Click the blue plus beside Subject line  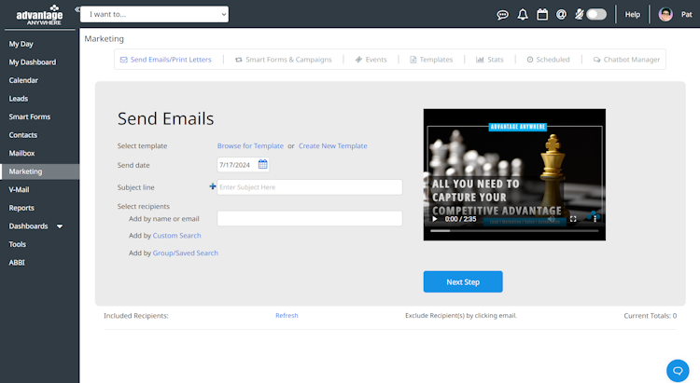(213, 186)
